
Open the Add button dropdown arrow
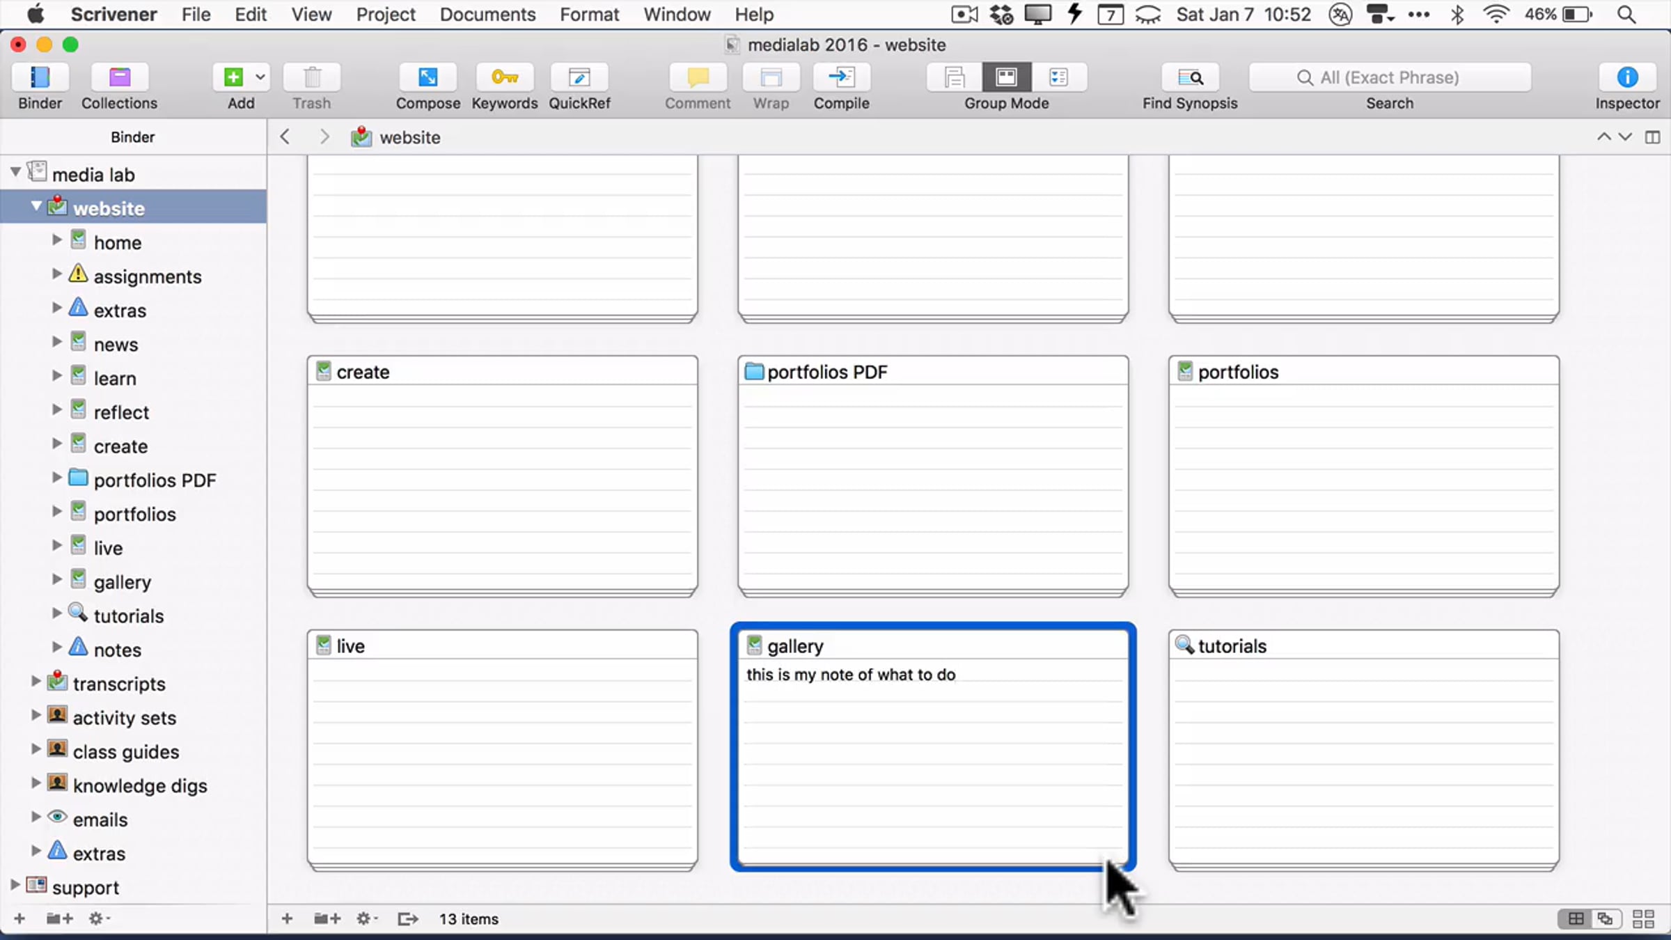pos(260,77)
